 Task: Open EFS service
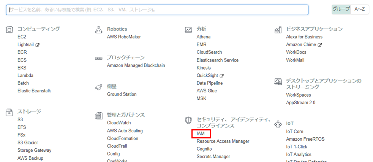point(22,127)
